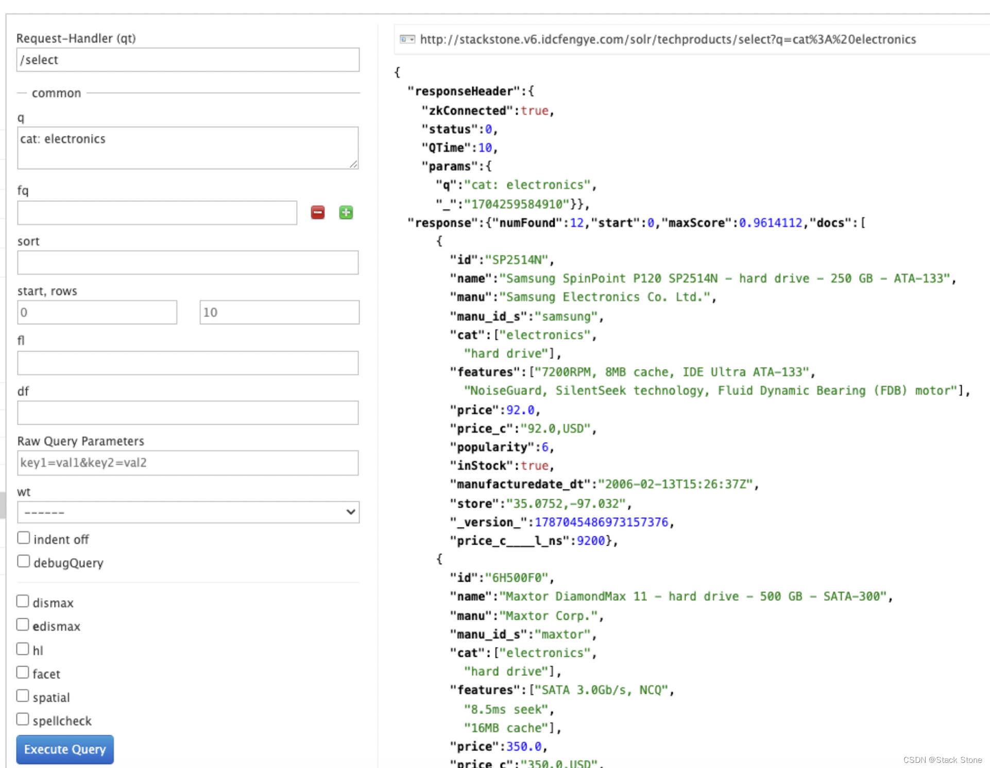Click the maxScore value 0.9614112
Screen dimensions: 990x768
pyautogui.click(x=771, y=223)
